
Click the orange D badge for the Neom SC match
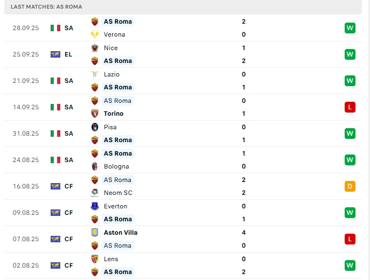coord(350,186)
